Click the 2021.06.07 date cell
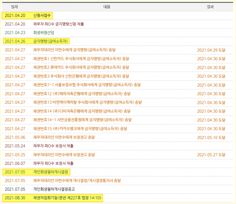 (15, 163)
